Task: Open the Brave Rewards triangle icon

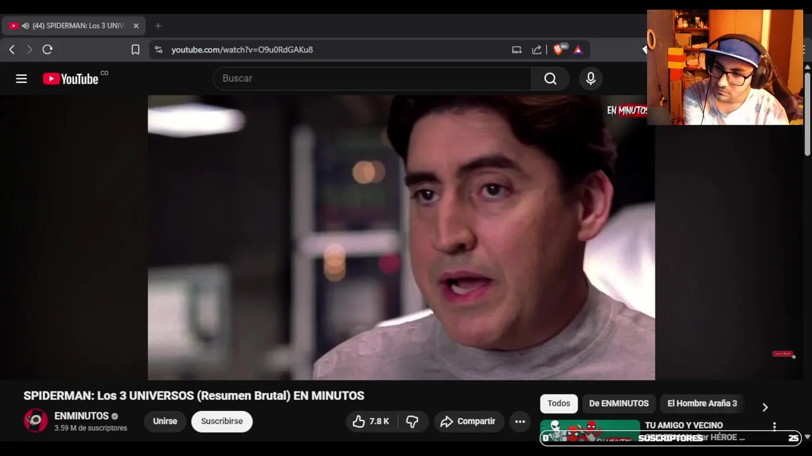Action: click(x=578, y=49)
